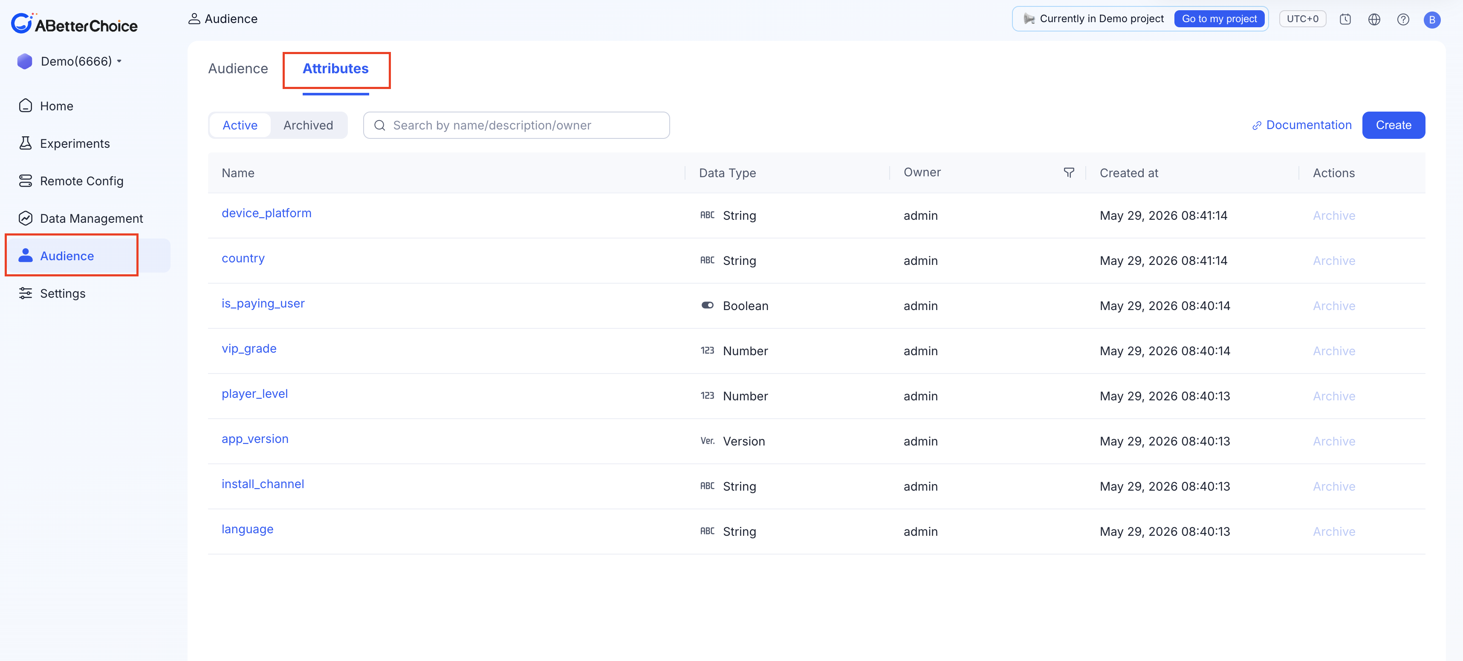Screen dimensions: 1463x661
Task: Focus the search by name/description/owner field
Action: click(516, 125)
